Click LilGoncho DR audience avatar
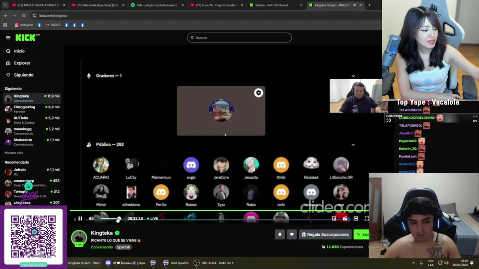479x269 pixels. (341, 165)
